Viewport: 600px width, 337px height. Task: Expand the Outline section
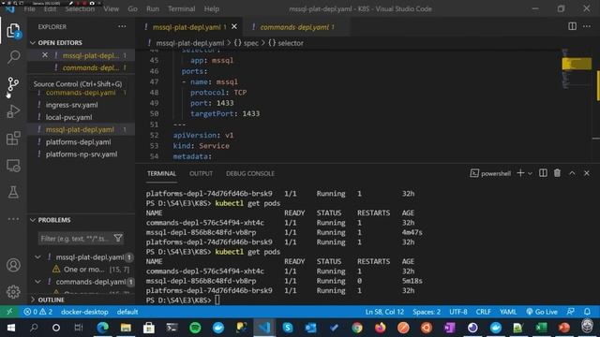point(33,300)
